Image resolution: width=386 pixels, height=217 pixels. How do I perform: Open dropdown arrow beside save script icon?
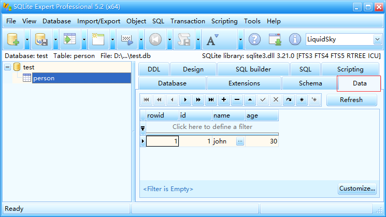[198, 39]
